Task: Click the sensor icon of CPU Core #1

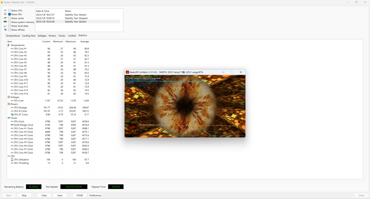Action: pyautogui.click(x=12, y=48)
